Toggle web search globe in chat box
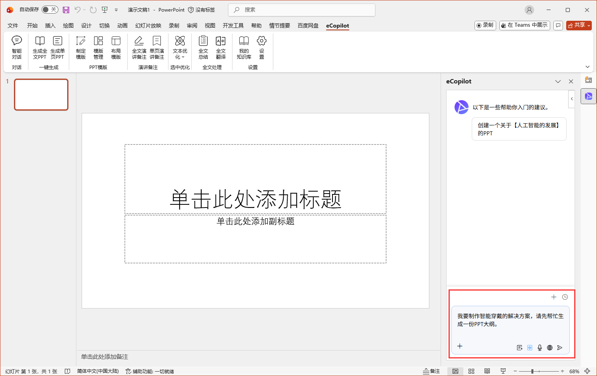The image size is (597, 376). click(x=550, y=348)
